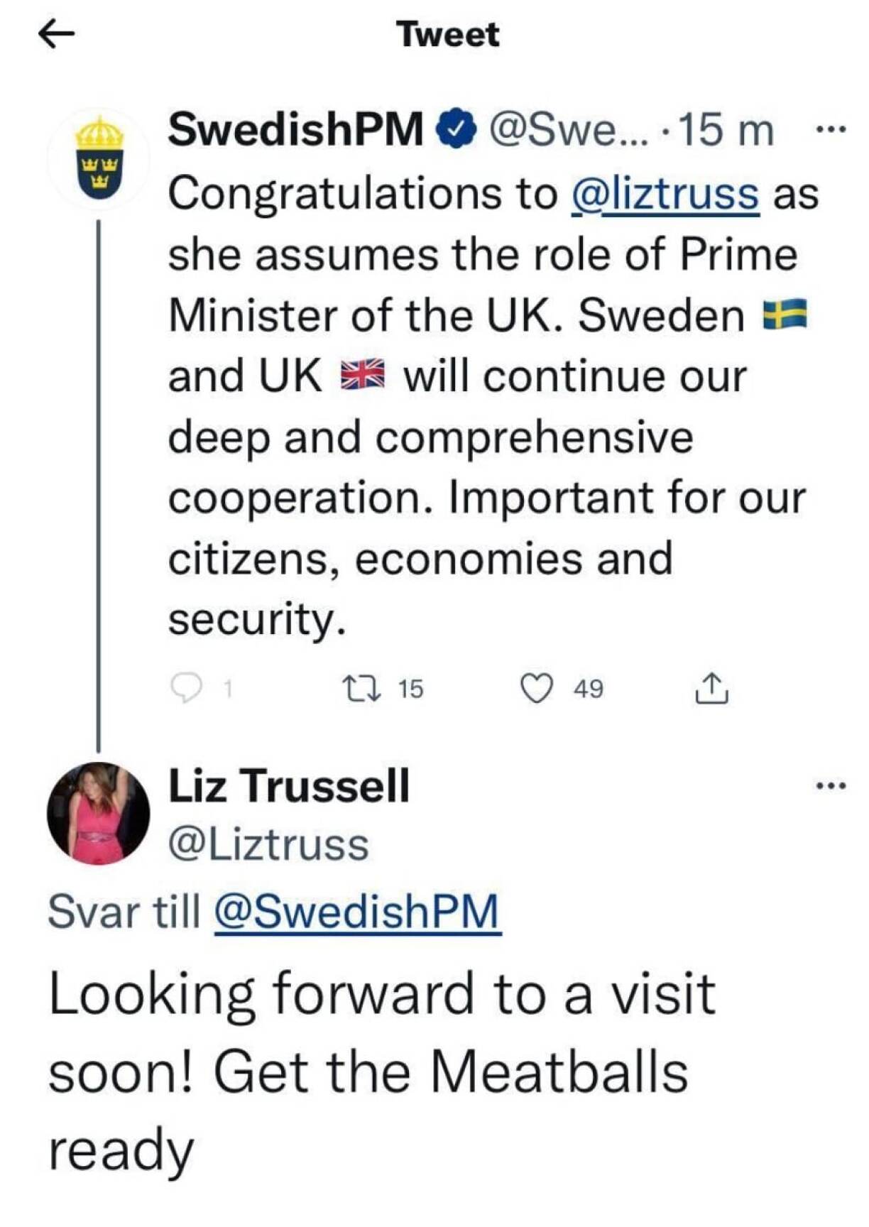Viewport: 869px width, 1227px height.
Task: Tap the @Liztruss handle under Liz Trussell
Action: [268, 844]
